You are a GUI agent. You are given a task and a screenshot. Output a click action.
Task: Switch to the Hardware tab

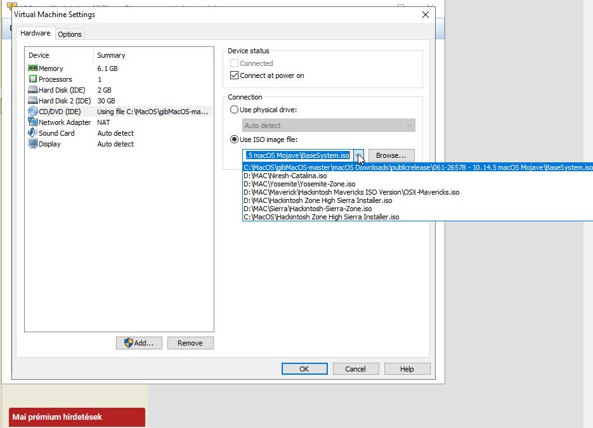point(35,33)
